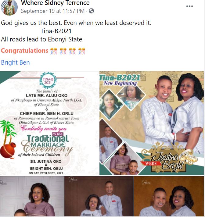Open the bottom-right couple photo on orange backdrop
205x217 pixels.
point(169,196)
